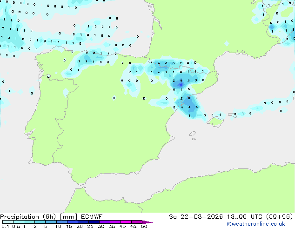This screenshot has width=295, height=228.
Task: Click the dark blue precipitation peak in northeast Spain
Action: [x=181, y=85]
